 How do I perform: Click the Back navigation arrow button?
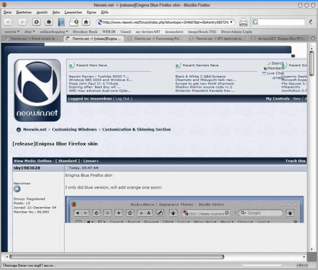pos(8,22)
